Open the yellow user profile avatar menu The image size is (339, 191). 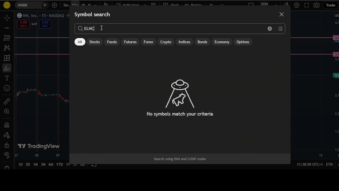(x=7, y=5)
